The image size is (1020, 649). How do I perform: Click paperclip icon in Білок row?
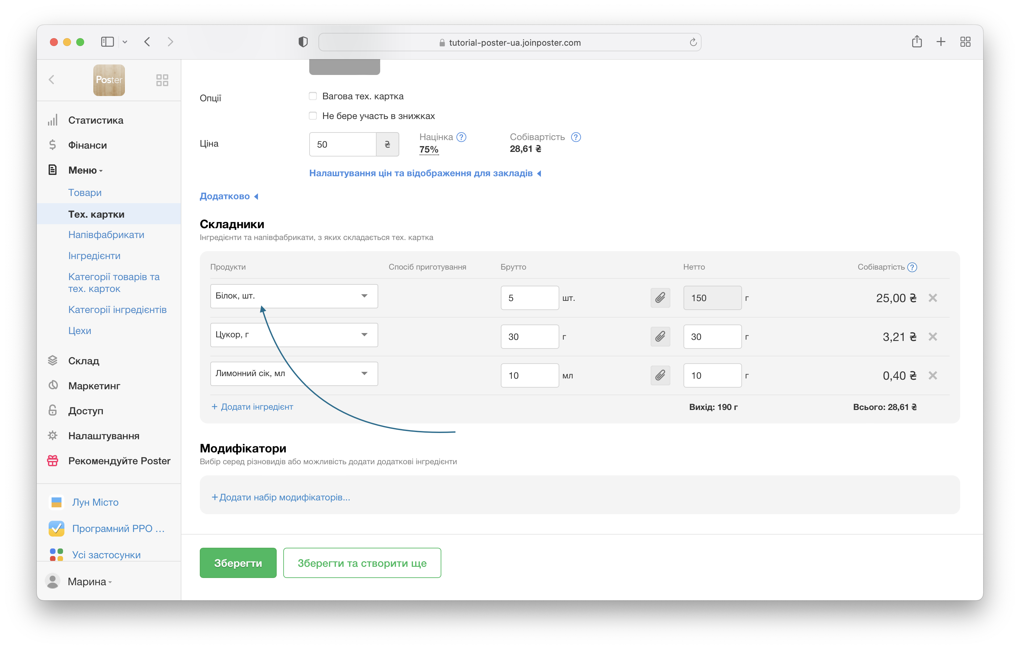pos(660,298)
